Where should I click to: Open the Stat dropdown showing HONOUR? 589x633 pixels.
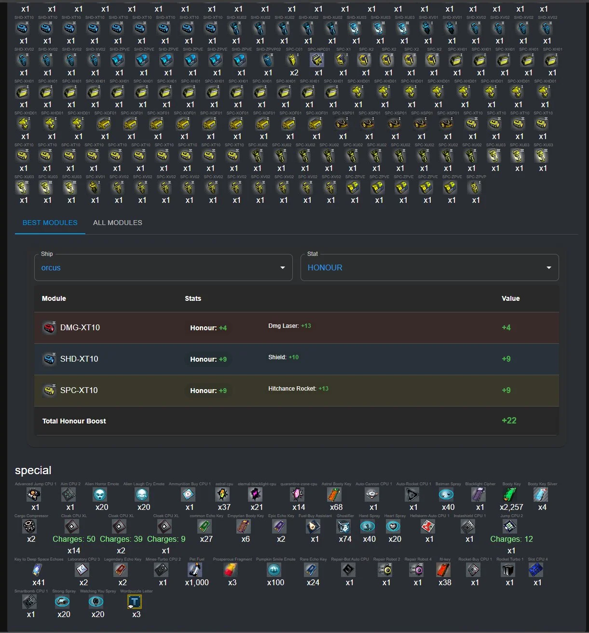[429, 267]
